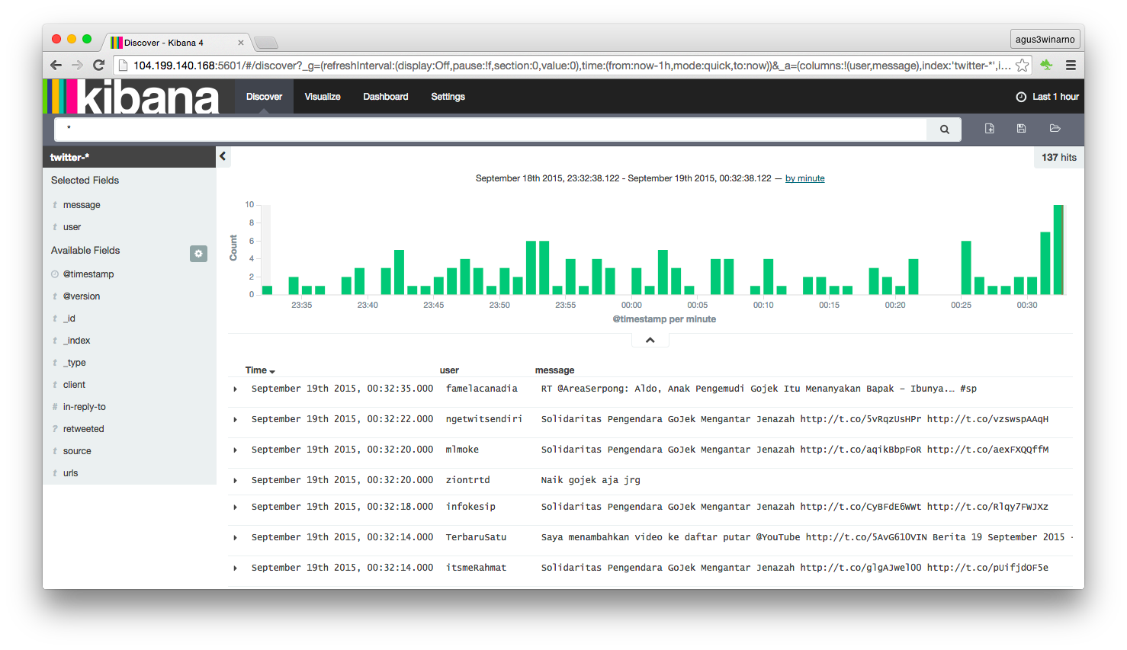Reload the page with the browser refresh icon

click(x=98, y=66)
